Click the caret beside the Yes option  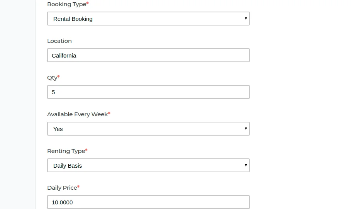tap(246, 128)
